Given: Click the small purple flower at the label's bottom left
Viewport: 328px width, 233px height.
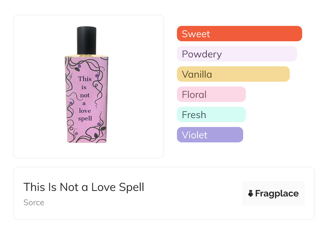Looking at the screenshot, I should tap(76, 133).
